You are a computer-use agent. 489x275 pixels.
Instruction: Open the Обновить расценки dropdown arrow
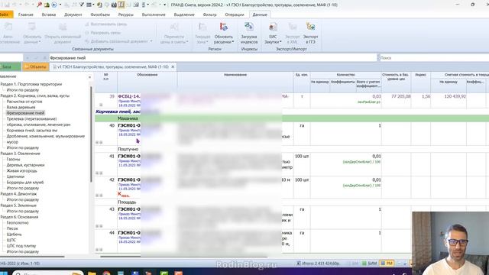pos(233,42)
